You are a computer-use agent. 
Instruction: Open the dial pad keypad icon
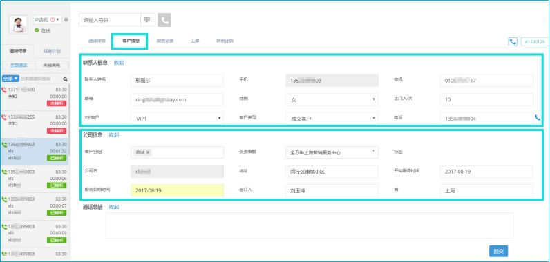click(148, 20)
